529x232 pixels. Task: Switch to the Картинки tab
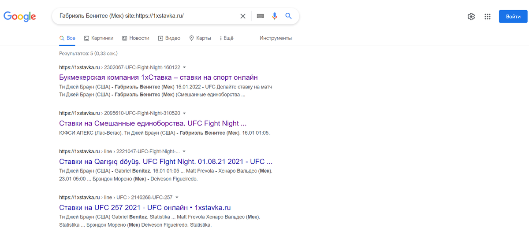pyautogui.click(x=99, y=38)
